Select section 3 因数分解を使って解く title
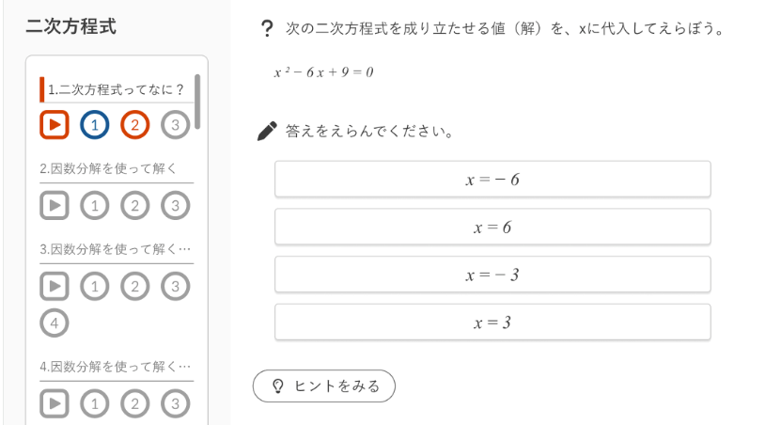The width and height of the screenshot is (765, 425). pyautogui.click(x=115, y=249)
